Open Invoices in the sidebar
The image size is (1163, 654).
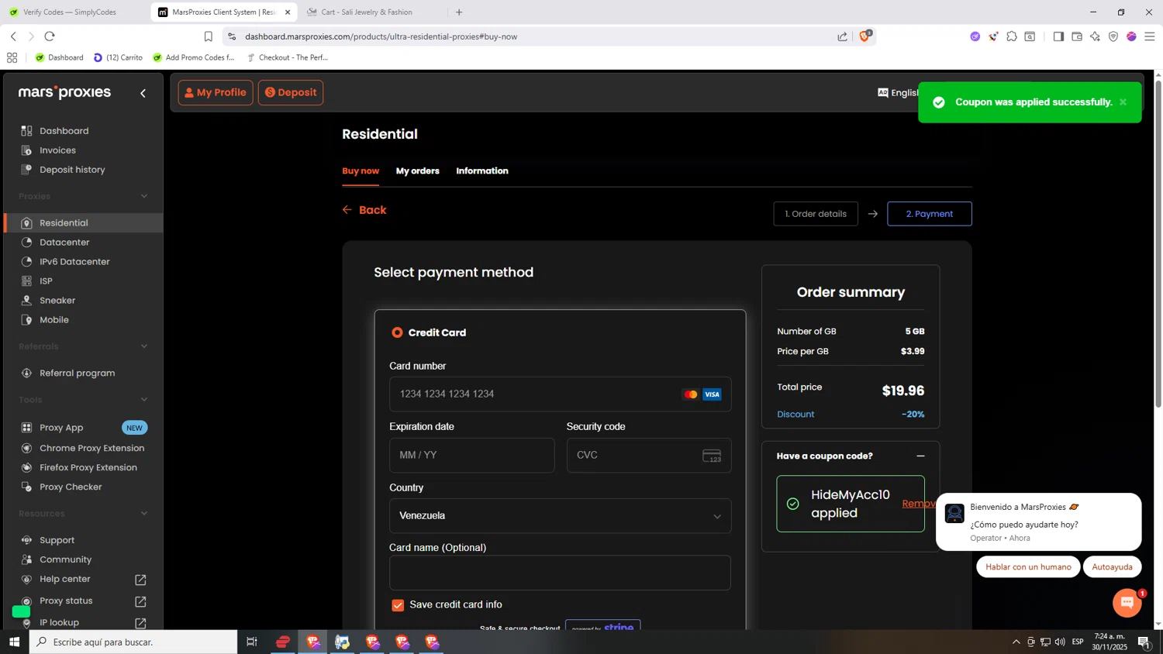(x=57, y=150)
